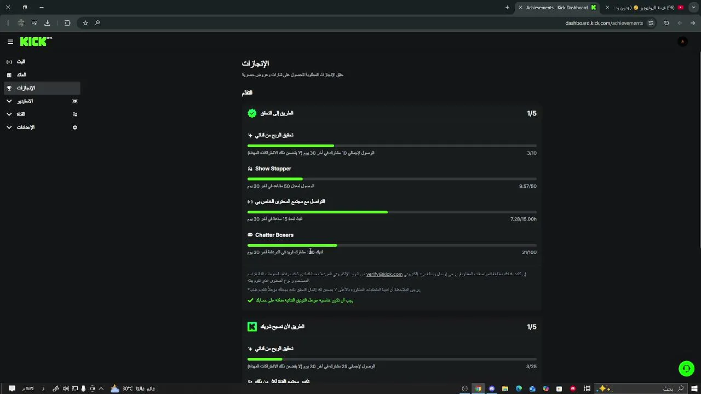The image size is (701, 394).
Task: Open the weather widget showing 30°C
Action: point(133,389)
